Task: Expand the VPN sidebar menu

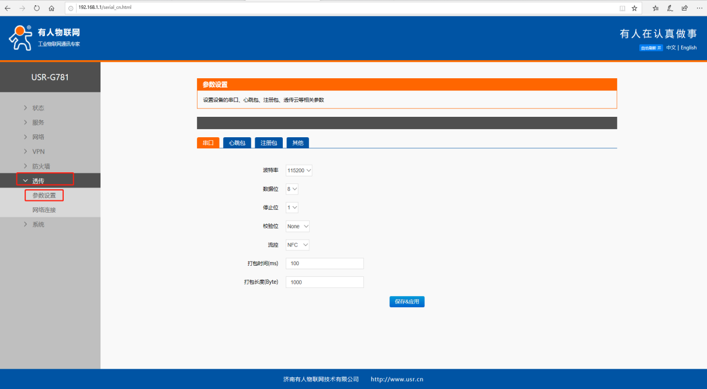Action: click(39, 152)
